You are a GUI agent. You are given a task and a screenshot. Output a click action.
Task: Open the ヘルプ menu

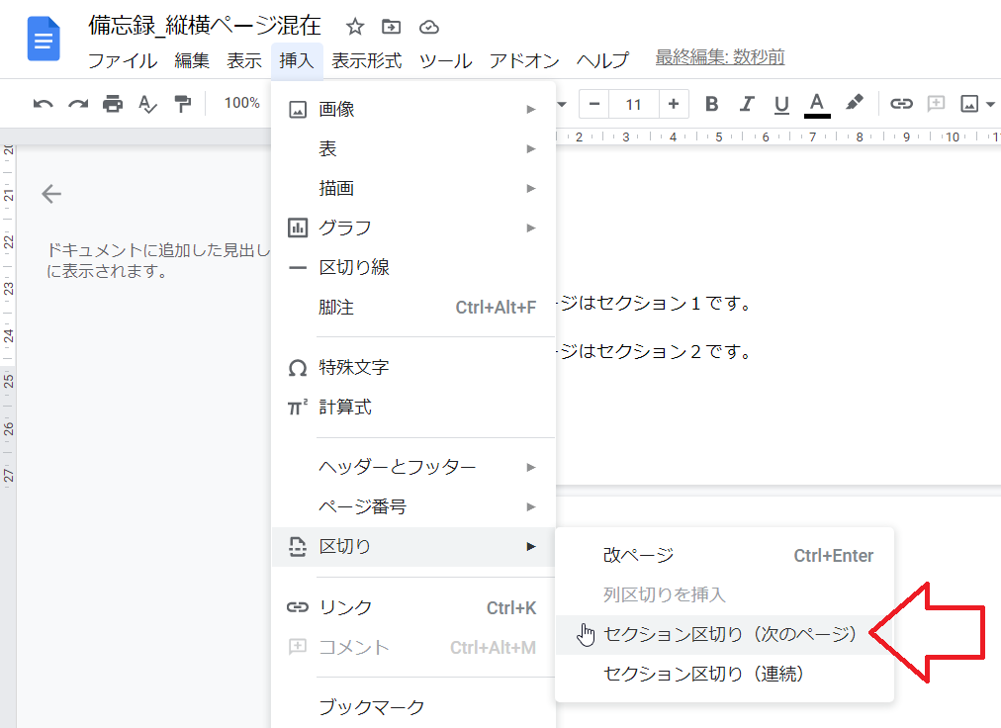(602, 60)
